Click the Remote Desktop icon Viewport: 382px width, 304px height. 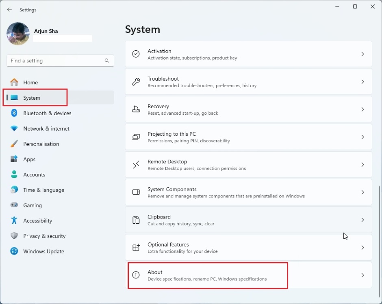click(x=136, y=165)
